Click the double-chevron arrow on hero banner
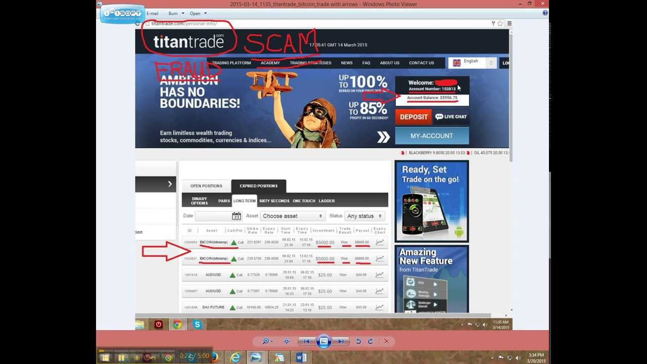The width and height of the screenshot is (647, 364). click(384, 137)
